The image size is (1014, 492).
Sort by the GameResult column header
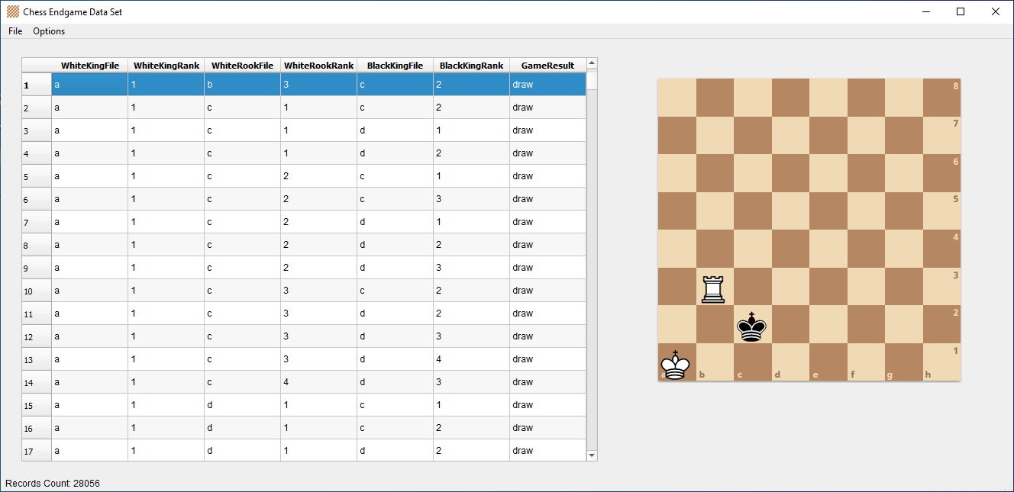point(547,65)
